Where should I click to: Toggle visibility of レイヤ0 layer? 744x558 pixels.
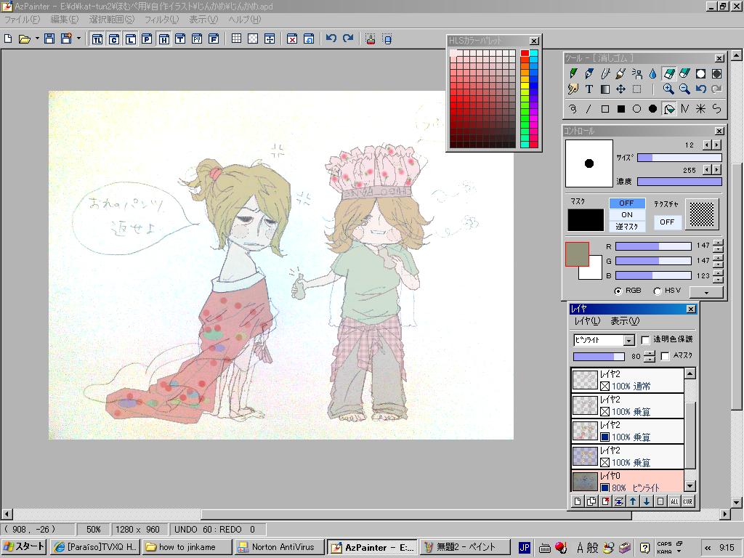pos(605,488)
